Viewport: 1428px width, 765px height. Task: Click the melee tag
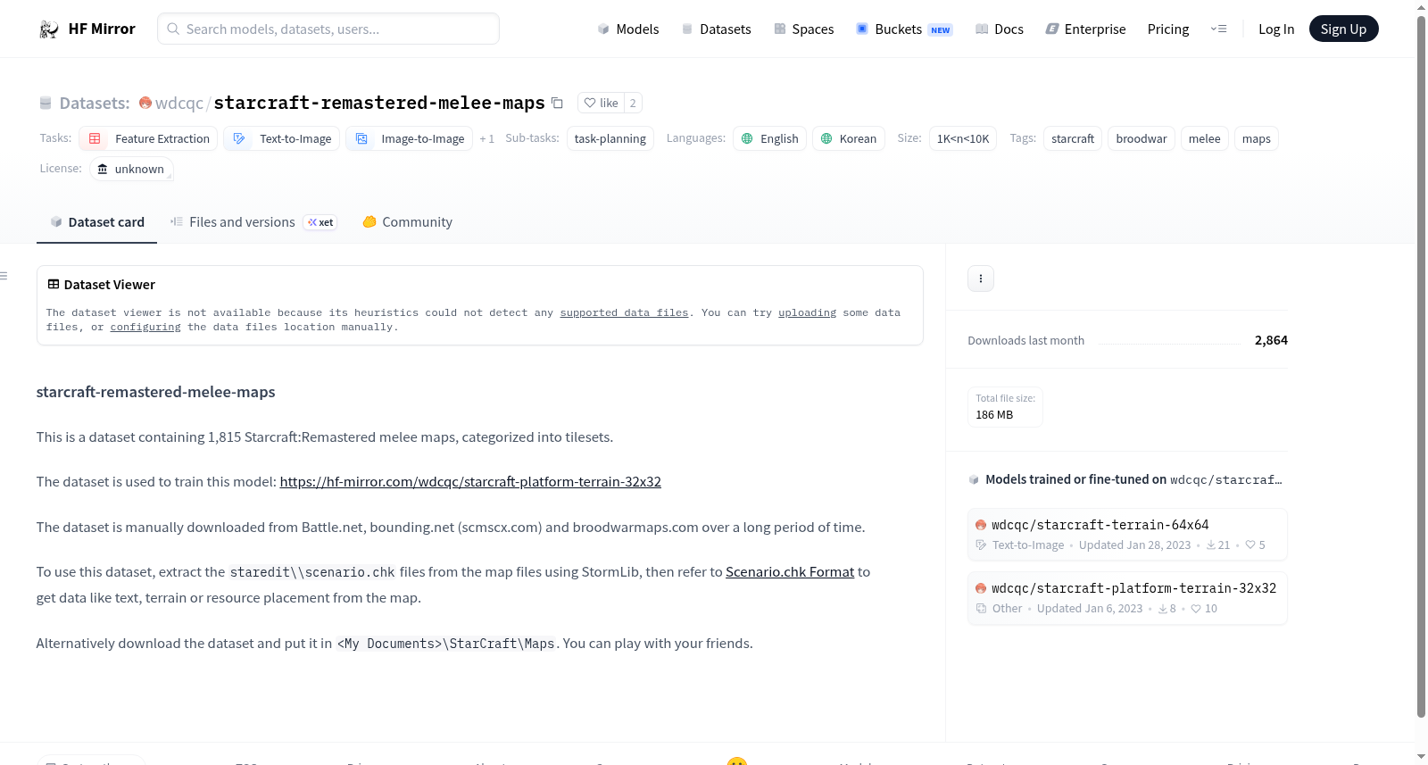tap(1205, 138)
